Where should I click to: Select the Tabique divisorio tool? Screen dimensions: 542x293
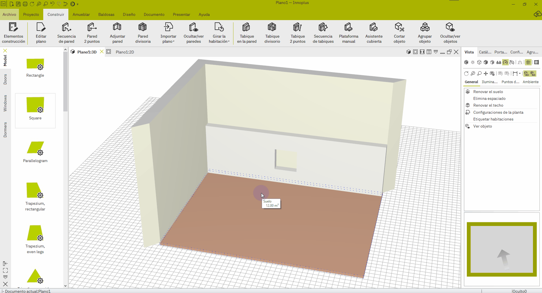pyautogui.click(x=272, y=33)
